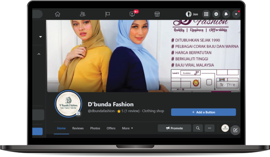Open the Facebook Home feed icon
This screenshot has height=157, width=270.
[x=57, y=14]
